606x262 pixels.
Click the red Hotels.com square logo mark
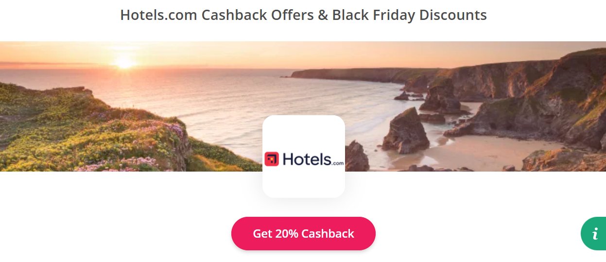click(x=272, y=159)
